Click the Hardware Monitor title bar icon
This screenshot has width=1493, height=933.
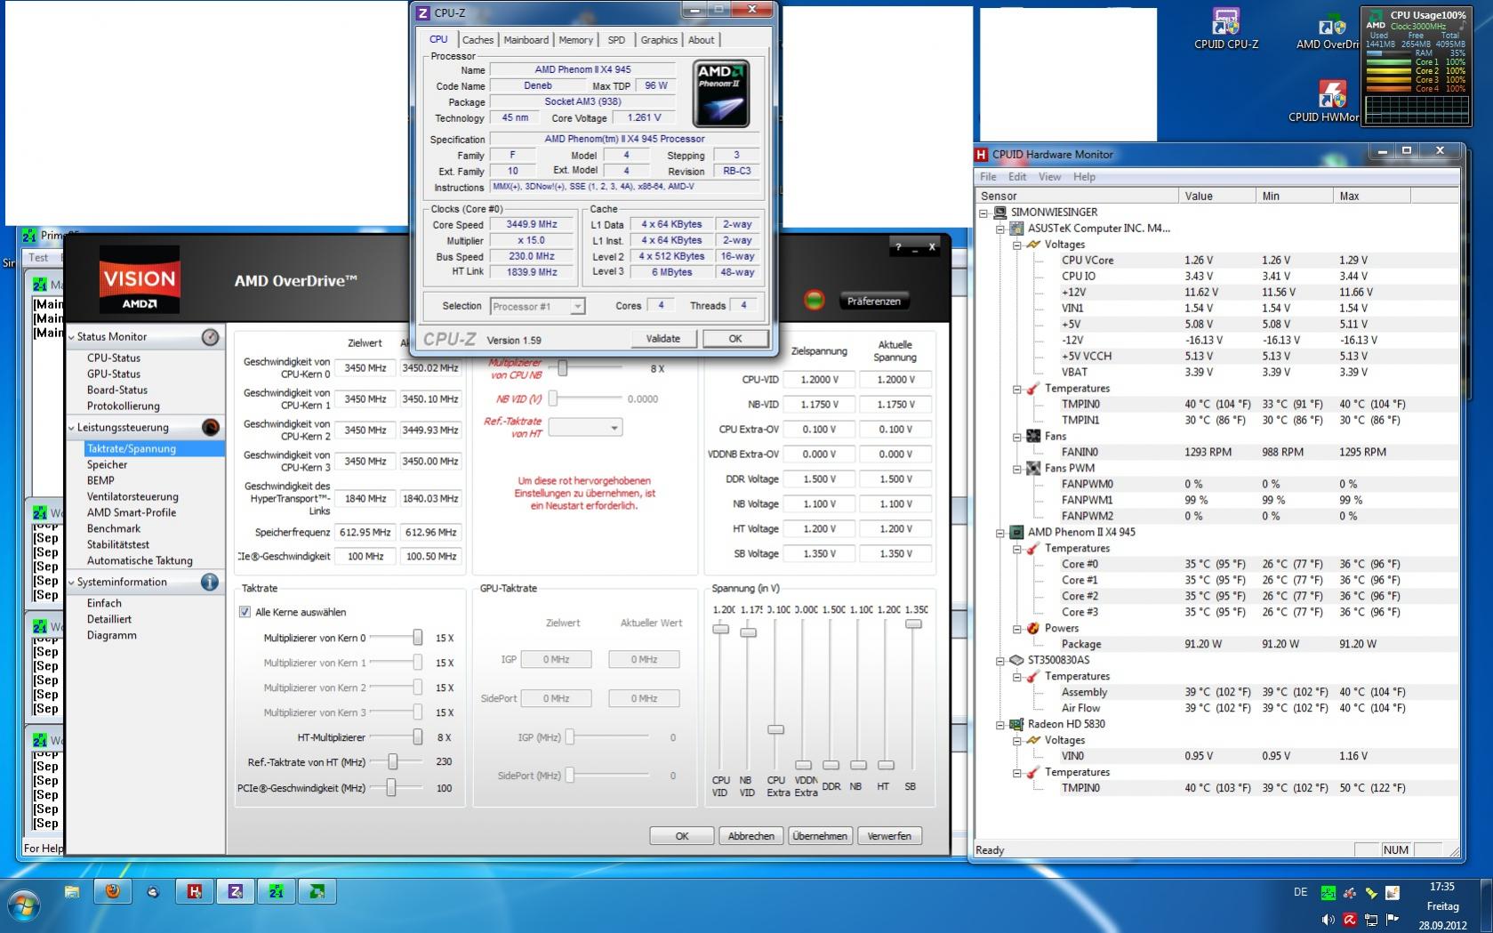click(x=982, y=154)
